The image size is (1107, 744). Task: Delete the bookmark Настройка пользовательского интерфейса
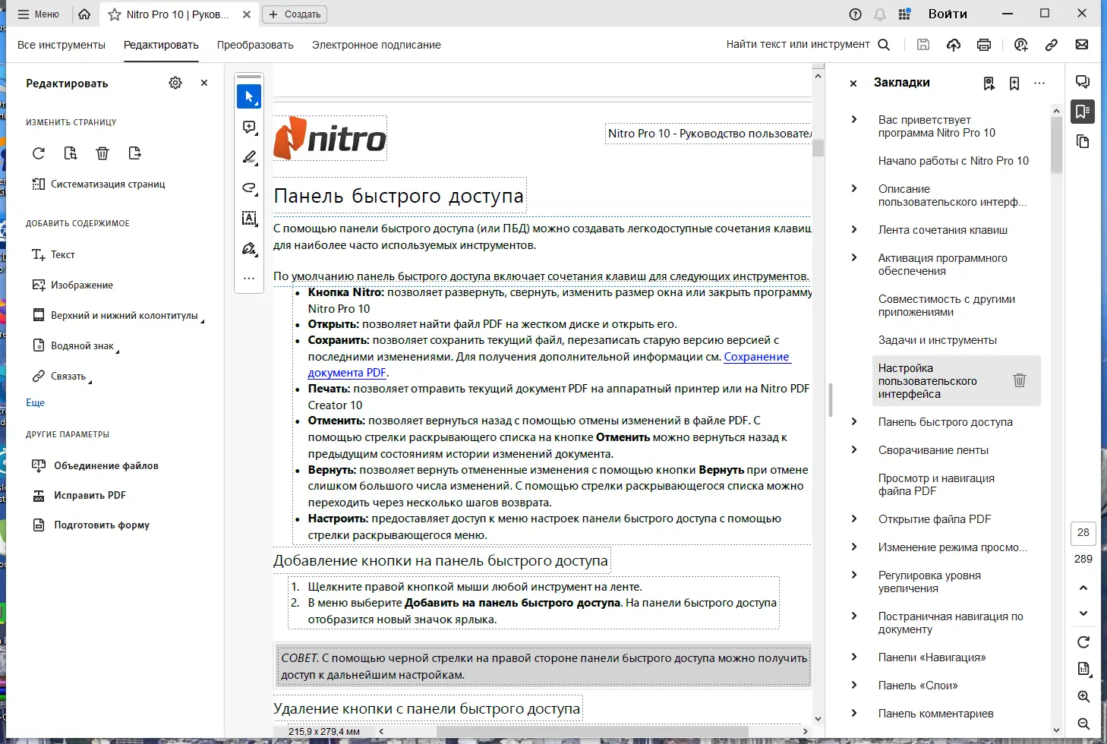1020,380
